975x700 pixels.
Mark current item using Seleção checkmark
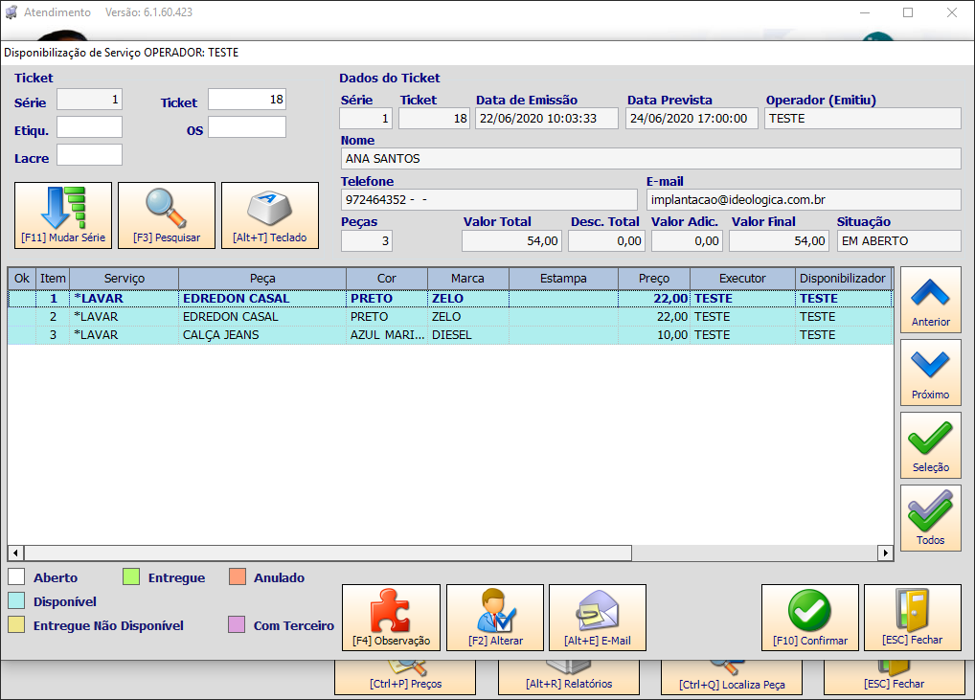point(930,445)
